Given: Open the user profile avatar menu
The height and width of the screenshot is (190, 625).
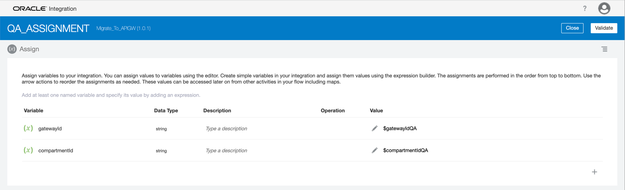Looking at the screenshot, I should pyautogui.click(x=604, y=9).
